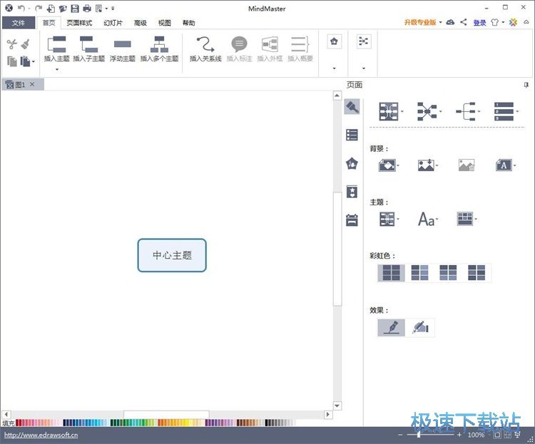
Task: Select the last rainbow color mode option
Action: point(477,273)
